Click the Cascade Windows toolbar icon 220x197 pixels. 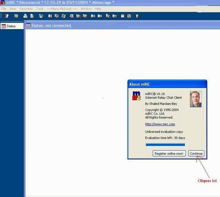click(x=129, y=16)
